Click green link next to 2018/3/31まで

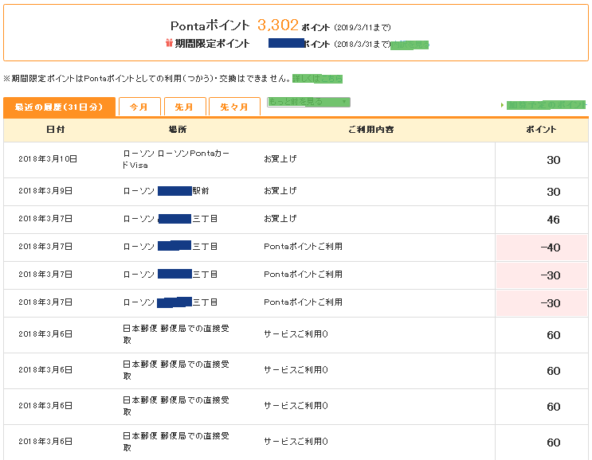click(410, 45)
